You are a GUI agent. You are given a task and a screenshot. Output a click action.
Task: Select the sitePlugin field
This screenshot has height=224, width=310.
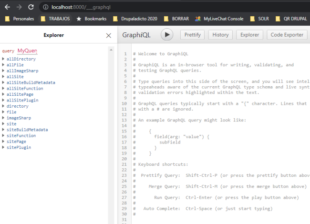pyautogui.click(x=19, y=147)
